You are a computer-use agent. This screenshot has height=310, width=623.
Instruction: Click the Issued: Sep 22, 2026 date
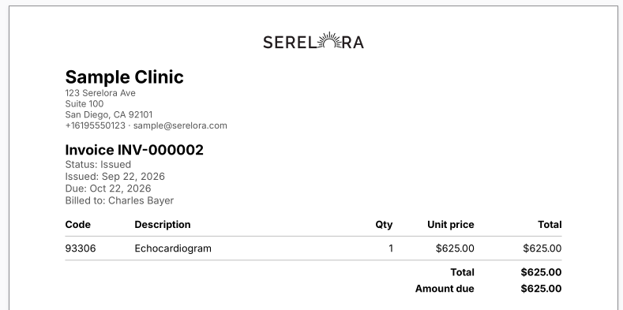114,177
